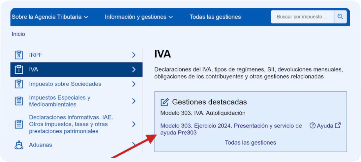This screenshot has height=162, width=361.
Task: Click the IRPF document icon
Action: 19,55
